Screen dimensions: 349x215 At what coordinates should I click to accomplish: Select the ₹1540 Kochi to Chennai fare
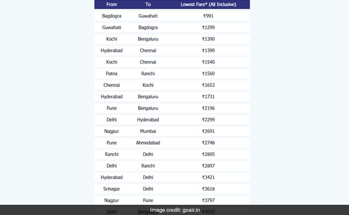pyautogui.click(x=208, y=62)
